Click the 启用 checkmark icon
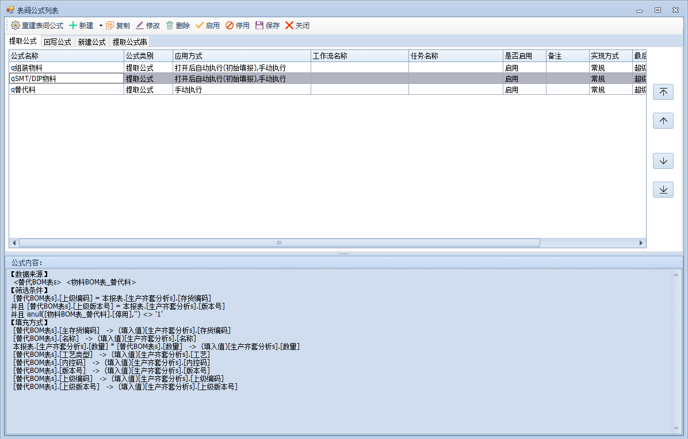This screenshot has height=439, width=688. point(200,26)
